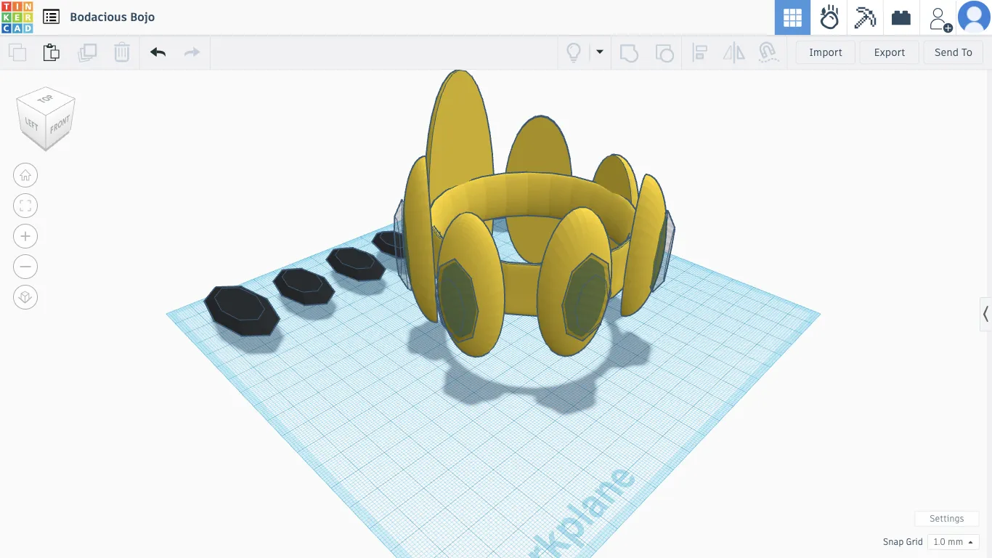Viewport: 992px width, 558px height.
Task: Click the Paste clipboard icon
Action: [x=52, y=52]
